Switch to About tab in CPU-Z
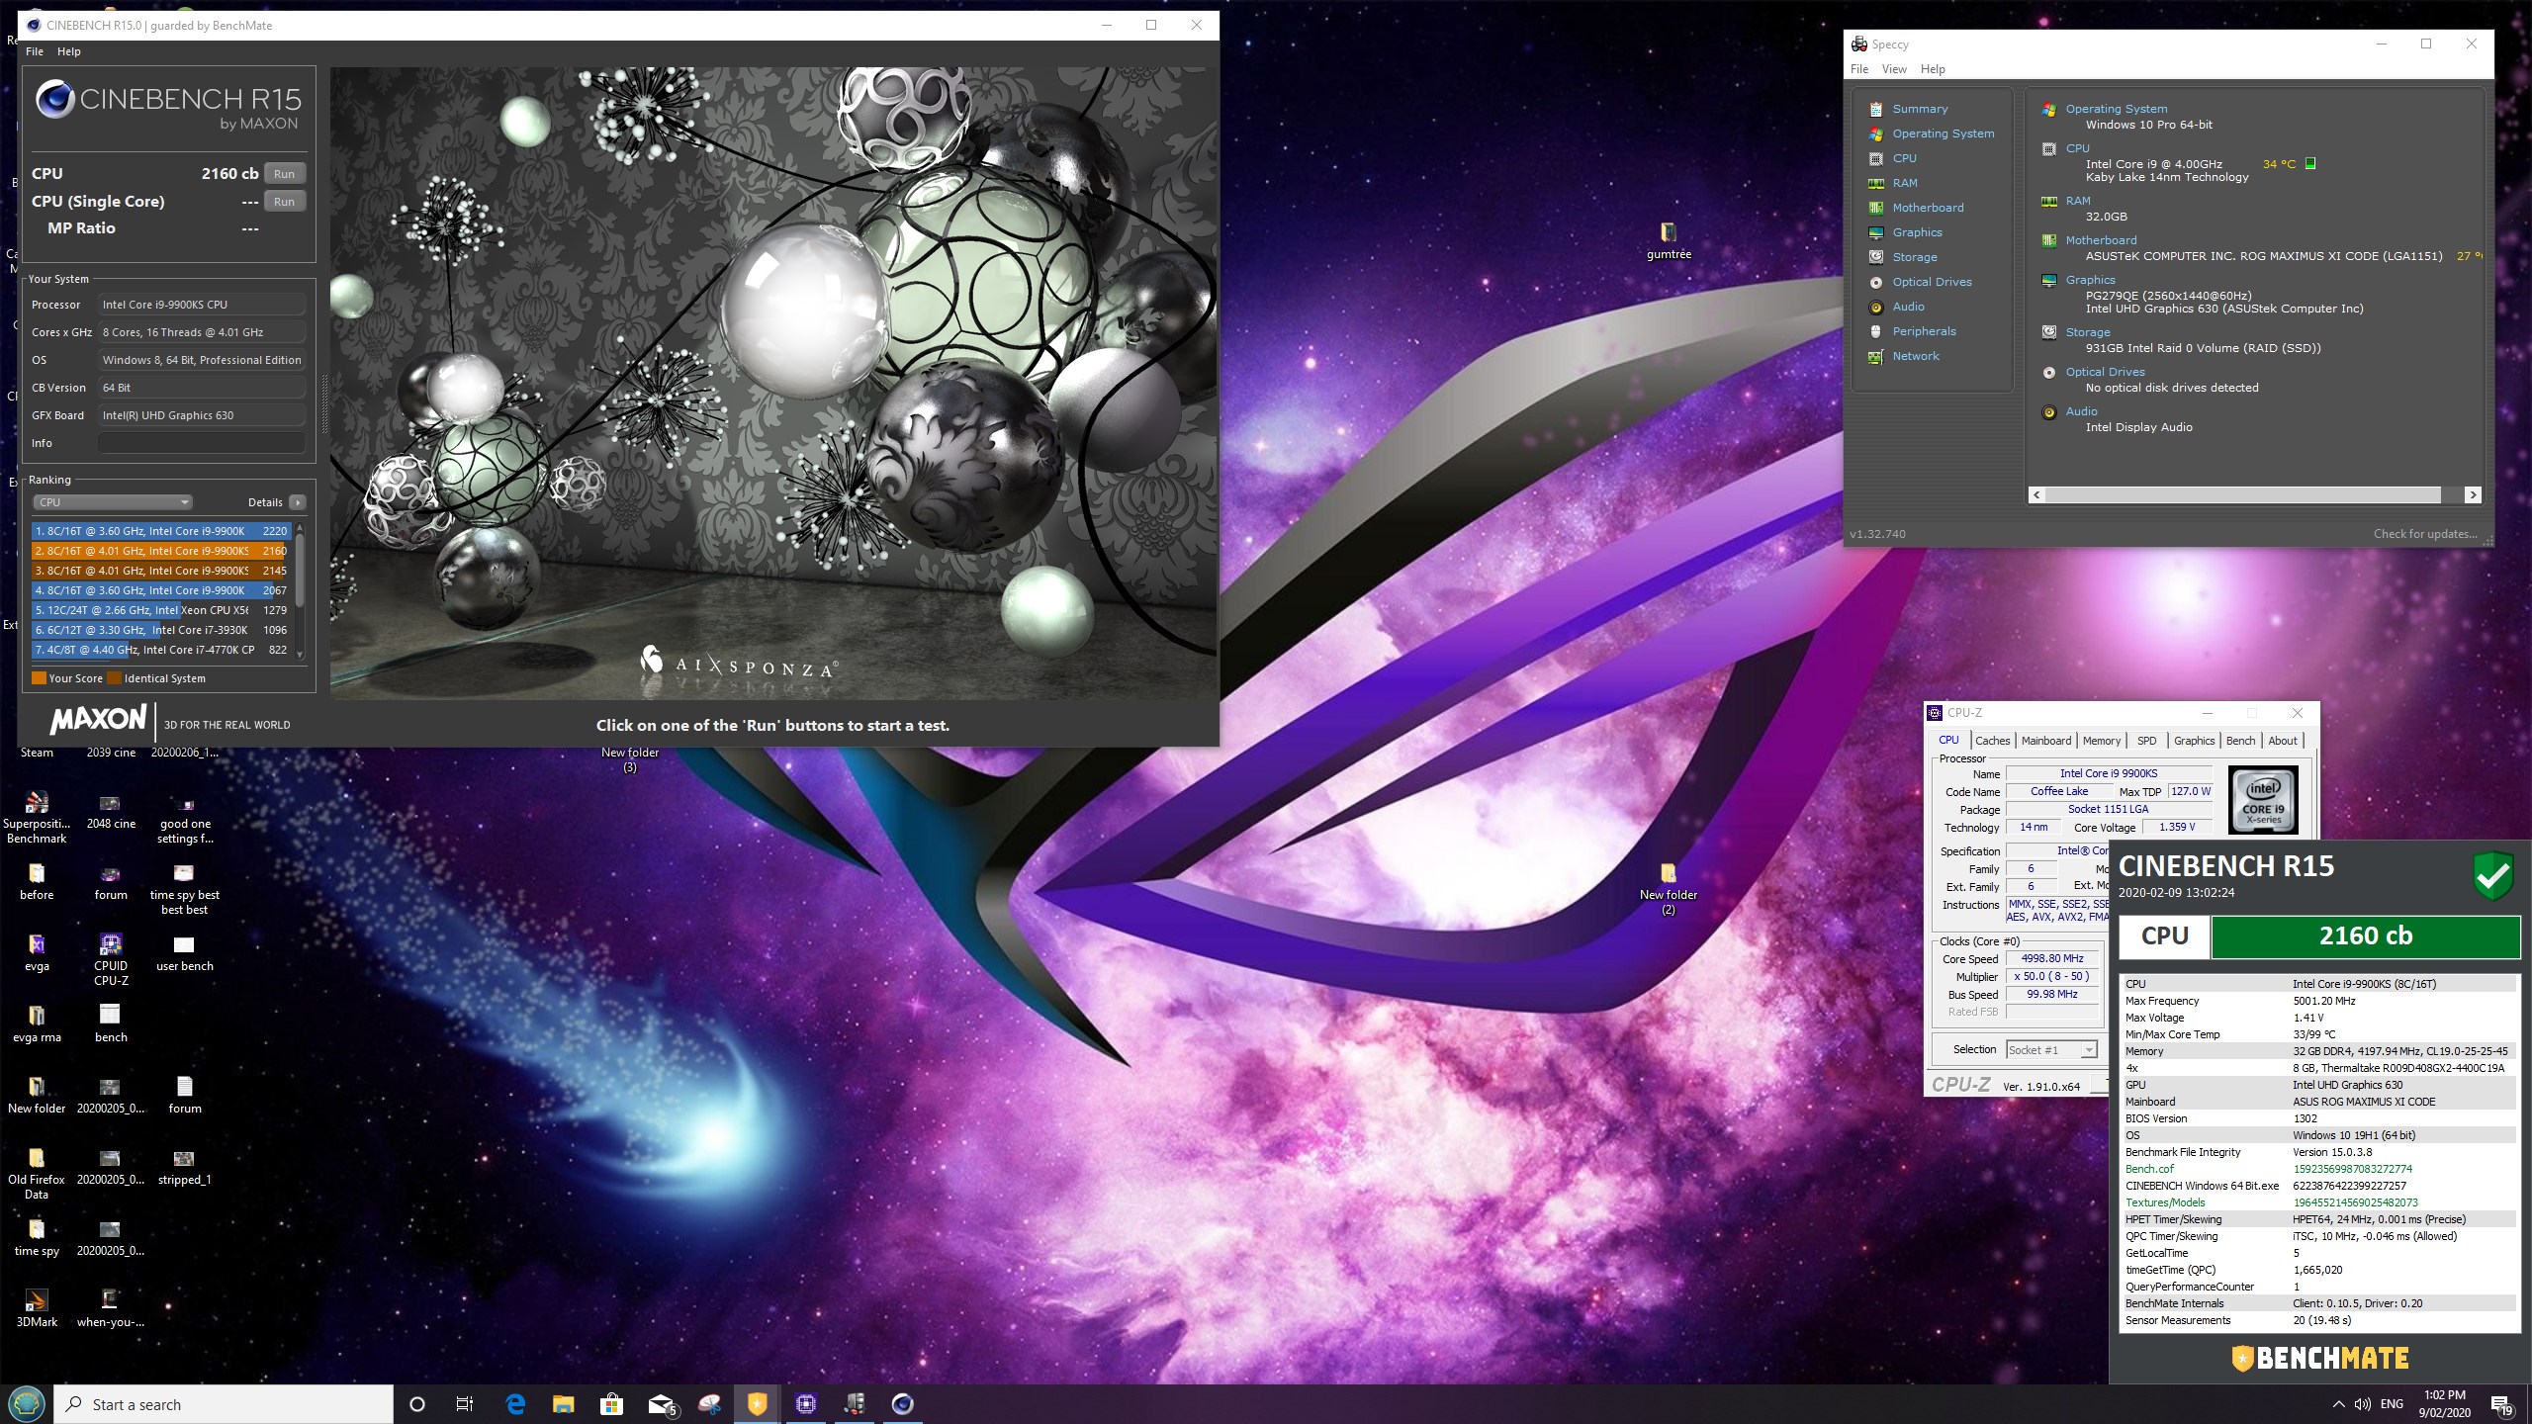The width and height of the screenshot is (2532, 1424). [x=2283, y=741]
